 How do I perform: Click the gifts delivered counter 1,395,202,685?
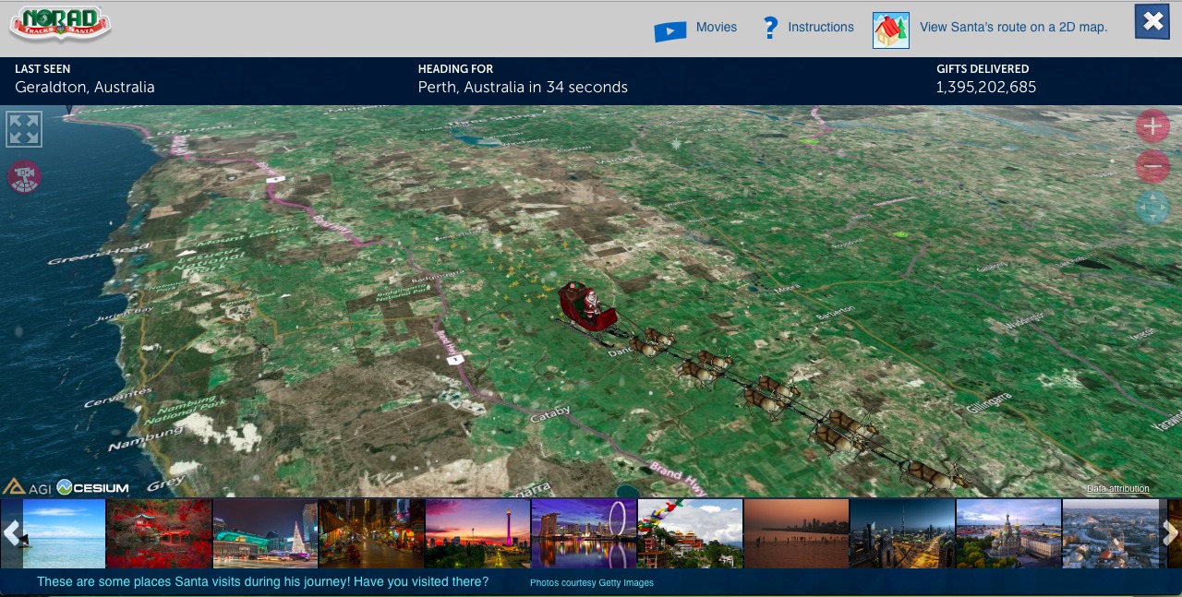pos(986,87)
